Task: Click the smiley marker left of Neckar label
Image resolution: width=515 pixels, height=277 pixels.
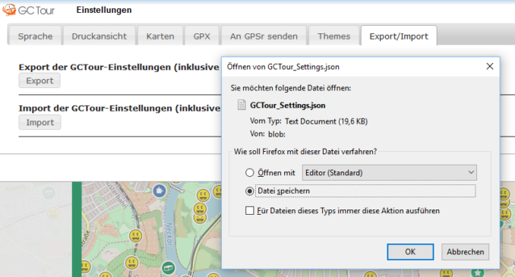Action: pyautogui.click(x=135, y=236)
